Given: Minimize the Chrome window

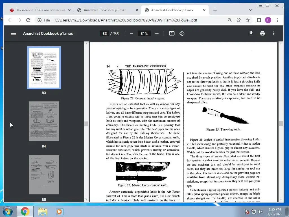Looking at the screenshot, I should point(260,6).
